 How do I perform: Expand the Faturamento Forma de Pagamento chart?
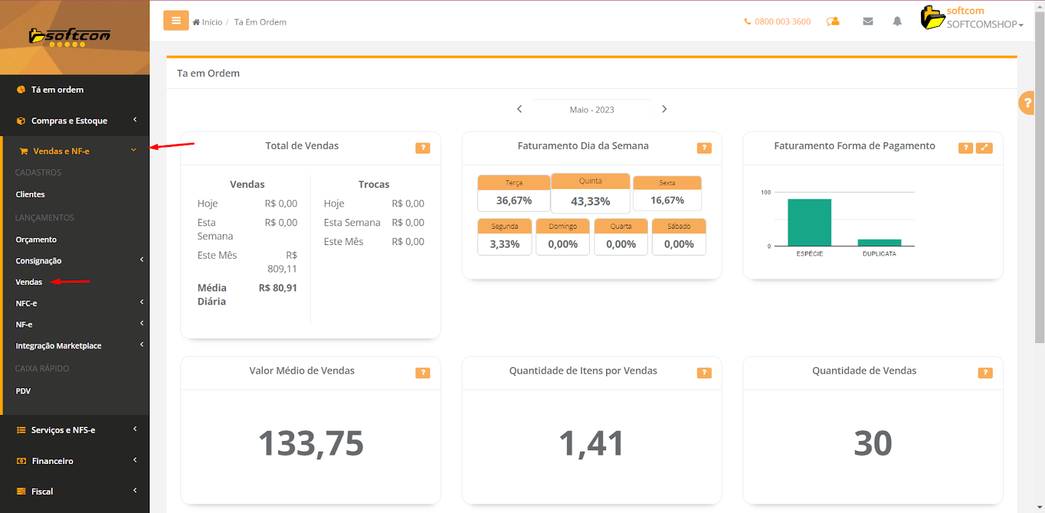click(x=984, y=148)
